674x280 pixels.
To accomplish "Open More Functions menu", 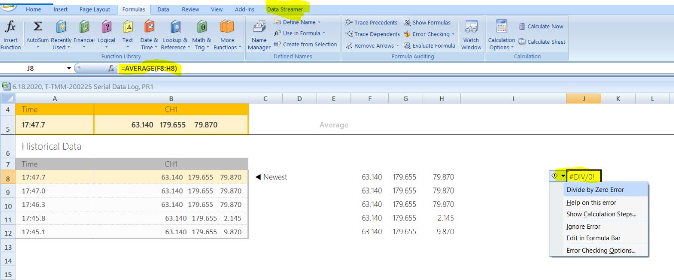I will click(x=227, y=35).
